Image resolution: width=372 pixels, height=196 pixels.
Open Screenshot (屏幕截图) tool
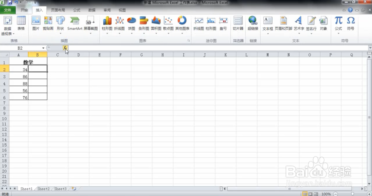point(91,24)
